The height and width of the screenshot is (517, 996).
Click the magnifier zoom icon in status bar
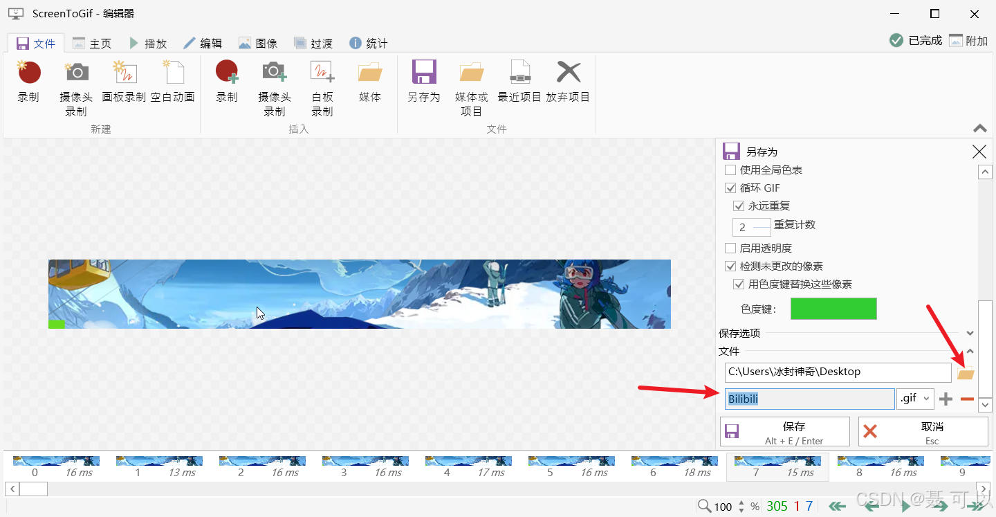coord(704,506)
